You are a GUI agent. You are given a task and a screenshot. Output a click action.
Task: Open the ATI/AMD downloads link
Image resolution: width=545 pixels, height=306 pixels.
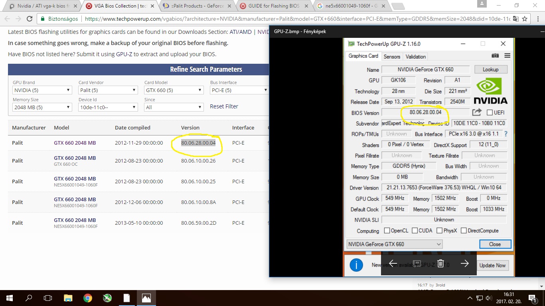241,32
